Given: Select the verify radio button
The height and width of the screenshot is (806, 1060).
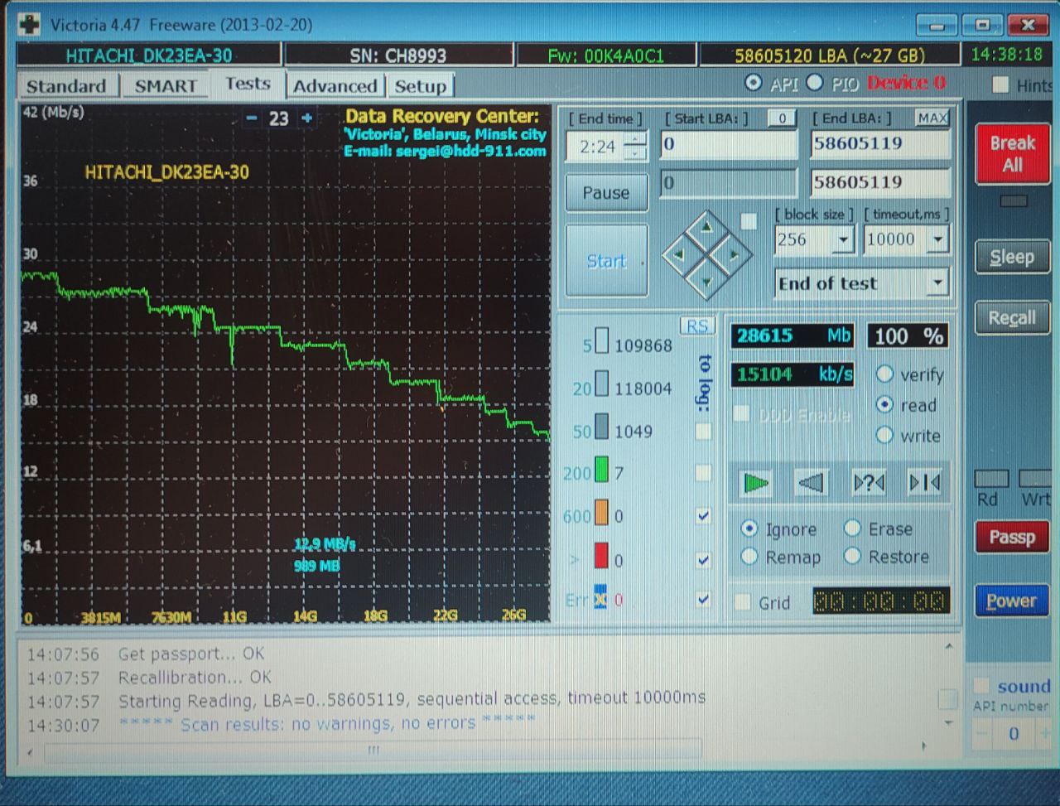Looking at the screenshot, I should click(884, 374).
